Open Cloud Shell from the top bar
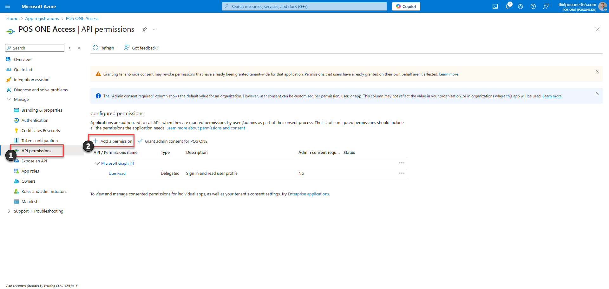 coord(495,6)
